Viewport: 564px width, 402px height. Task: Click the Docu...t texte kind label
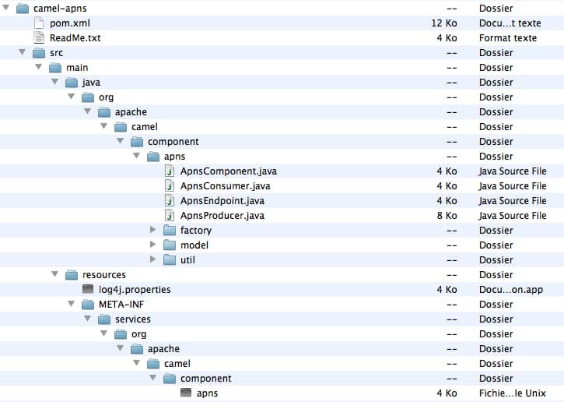pos(510,23)
